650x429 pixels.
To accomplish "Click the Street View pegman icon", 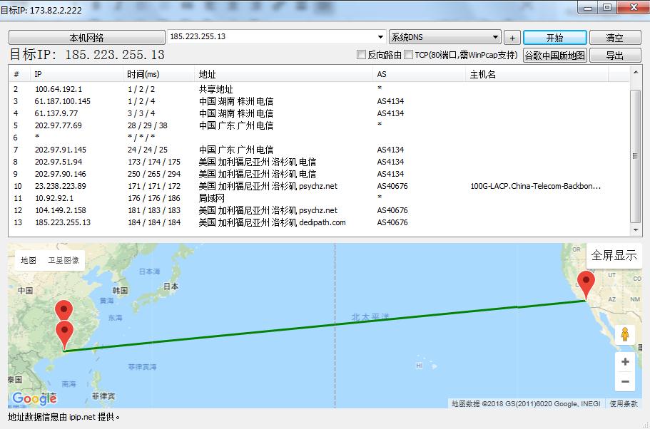I will 625,335.
